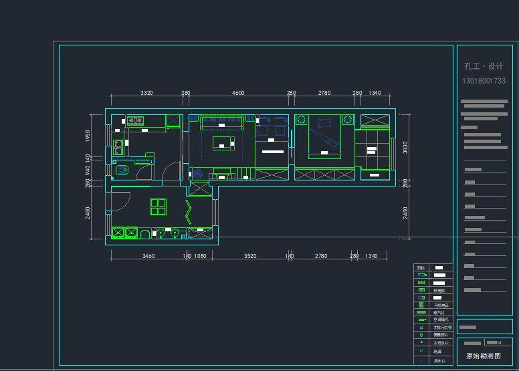Click the four-pane dining table symbol

point(158,207)
